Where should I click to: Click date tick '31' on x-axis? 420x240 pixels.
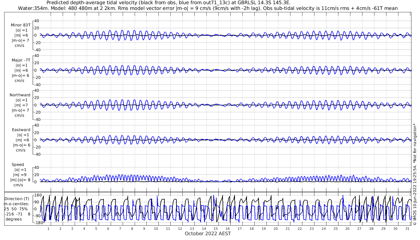[407, 229]
